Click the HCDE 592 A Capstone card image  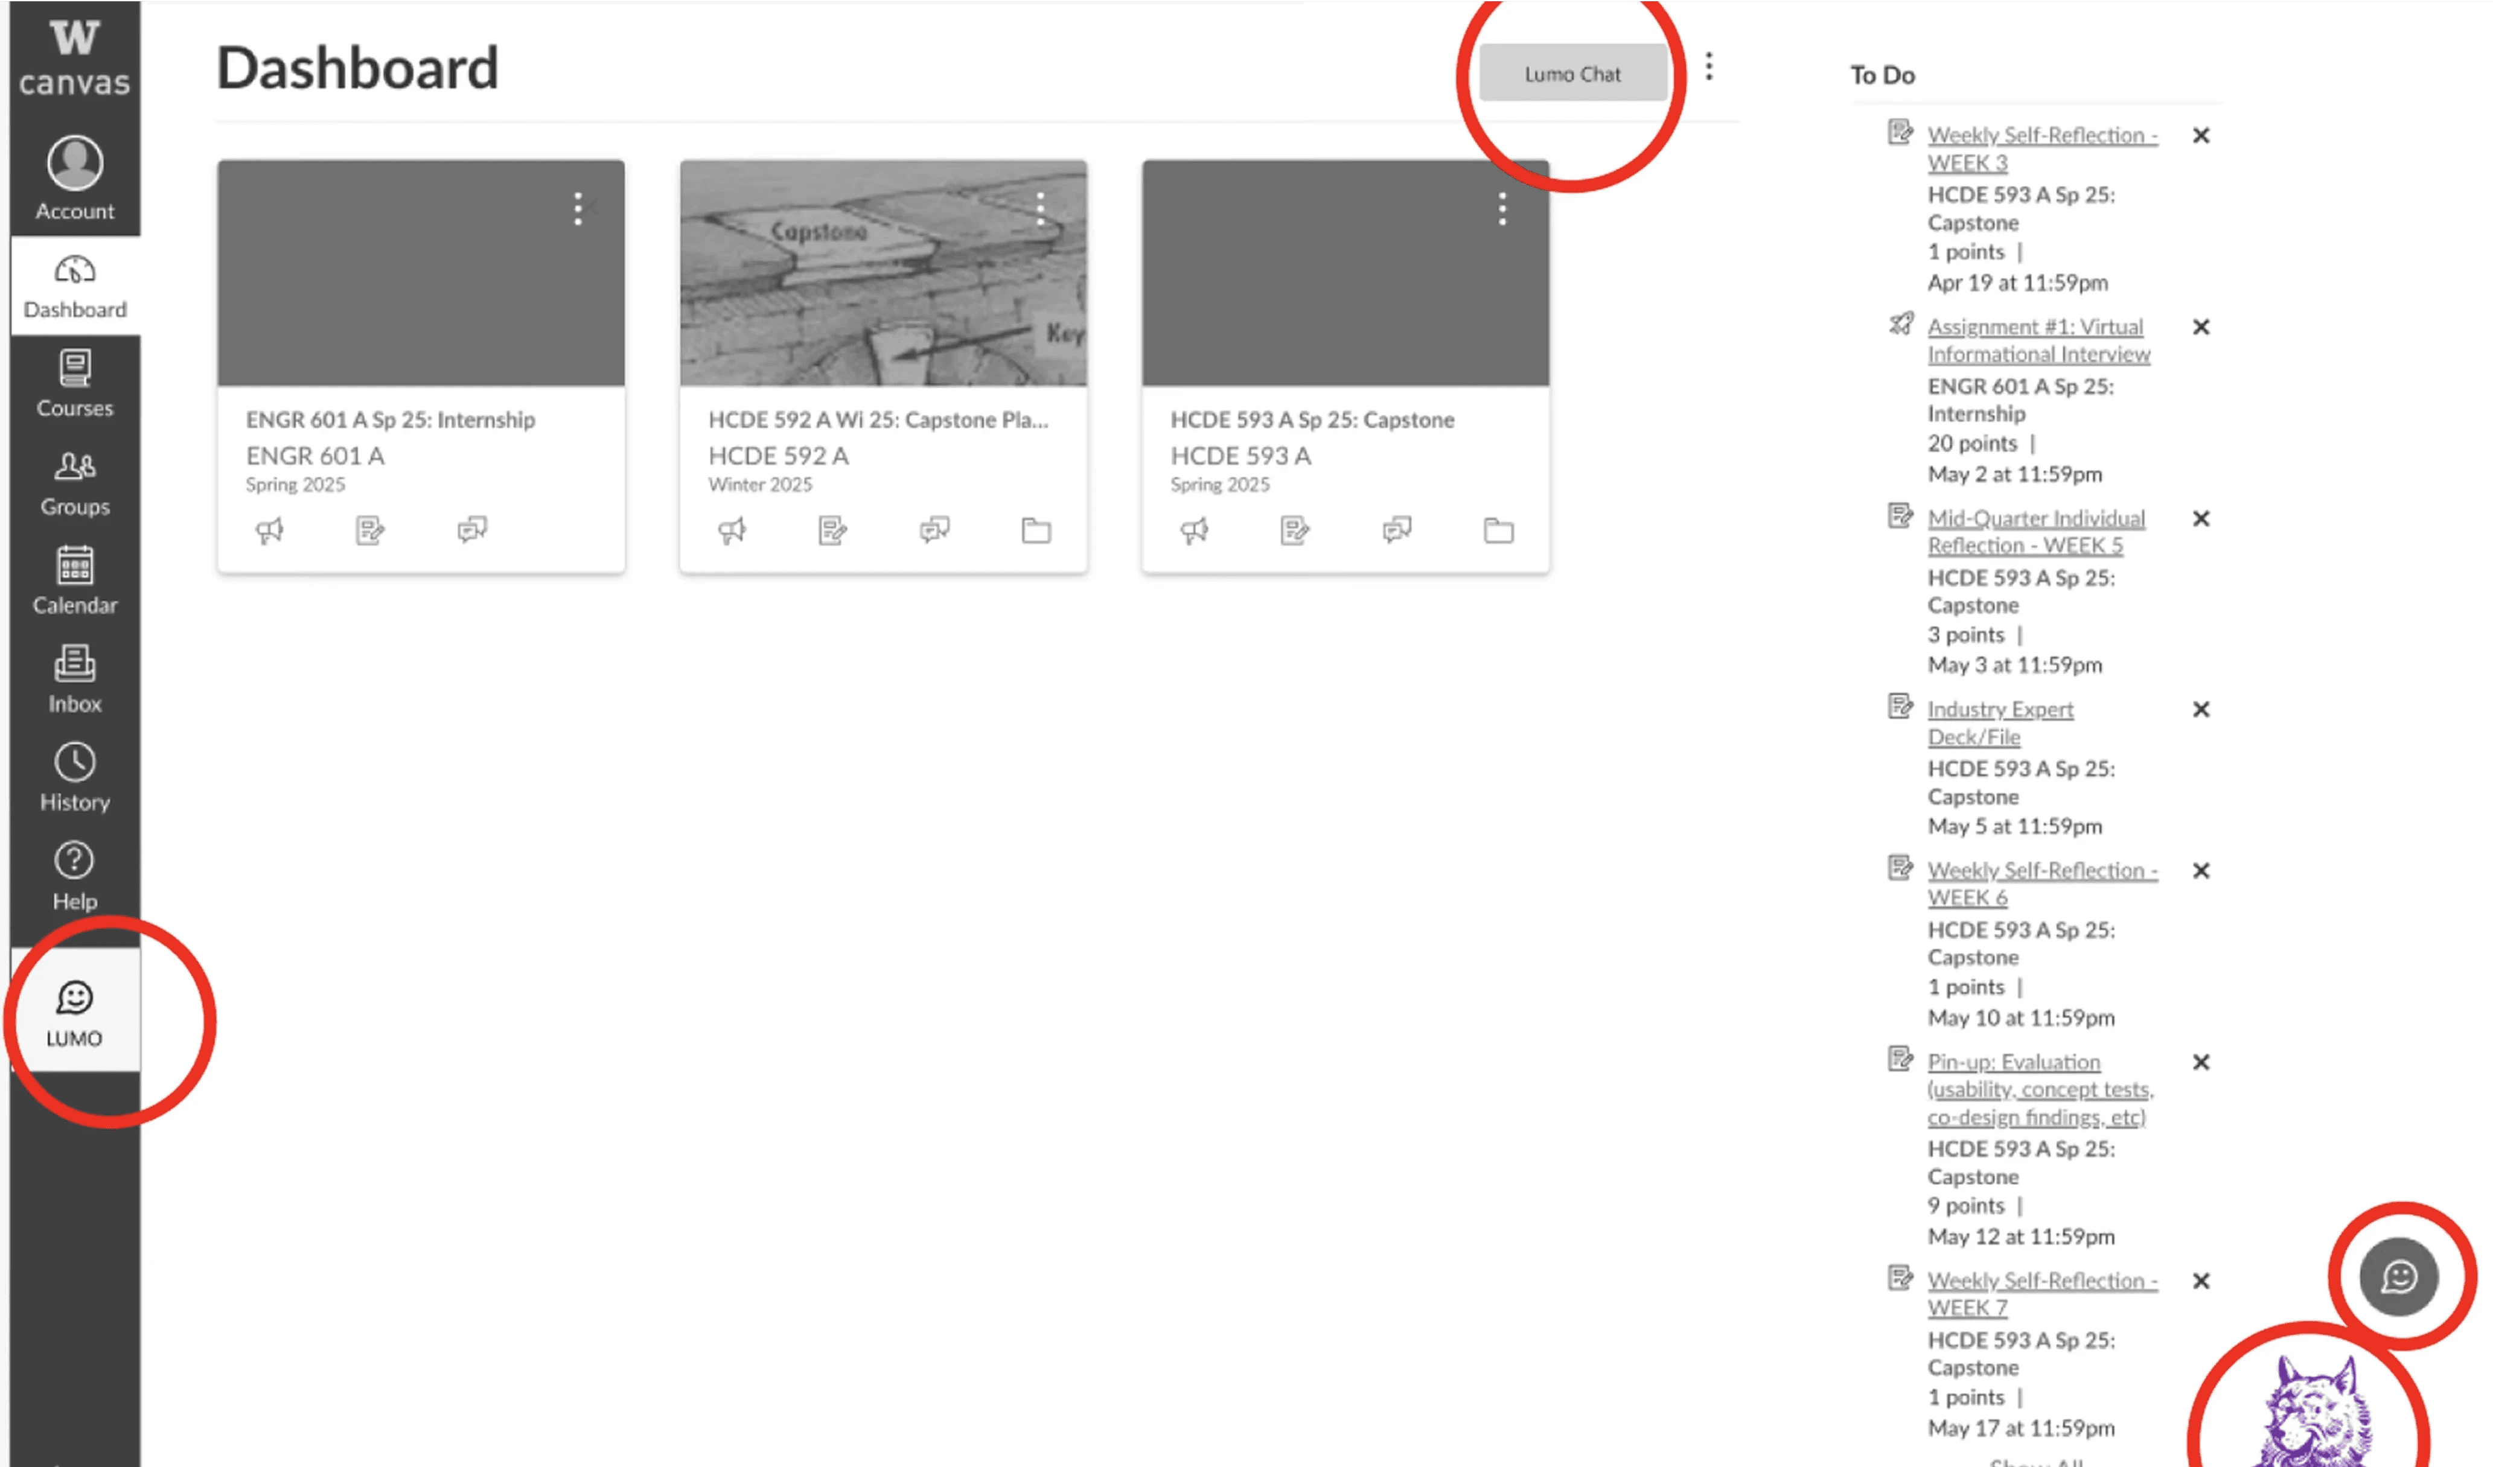pyautogui.click(x=883, y=273)
